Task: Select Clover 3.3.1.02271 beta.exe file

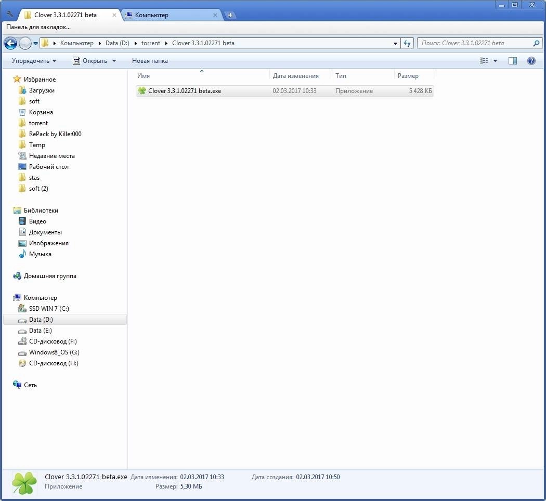Action: 285,91
